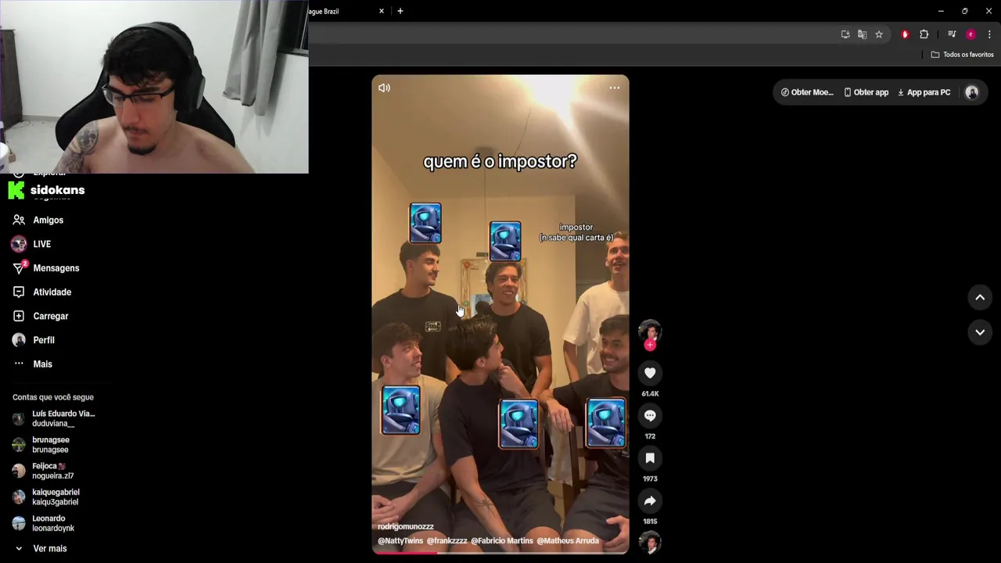
Task: Click the Amigos people icon
Action: [x=19, y=220]
